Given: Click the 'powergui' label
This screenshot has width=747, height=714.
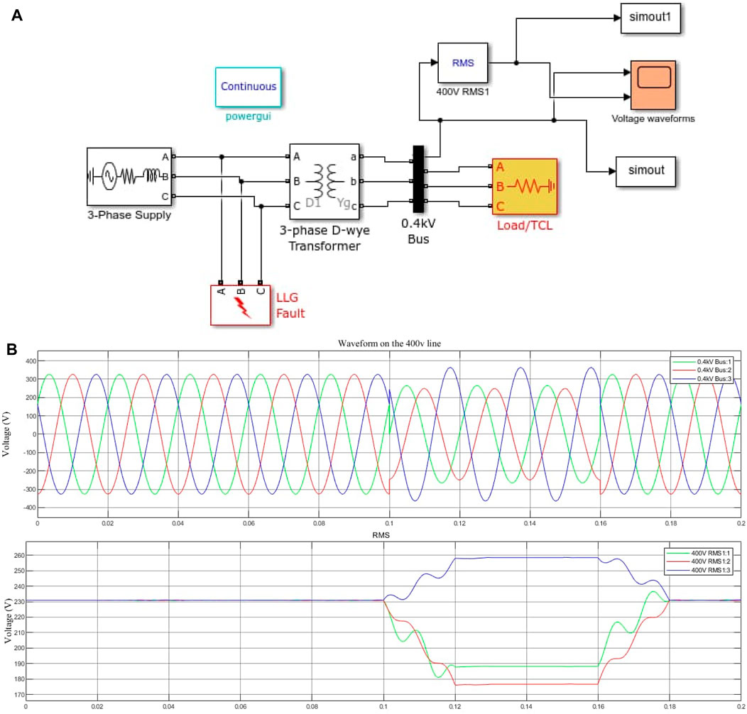Looking at the screenshot, I should (249, 116).
